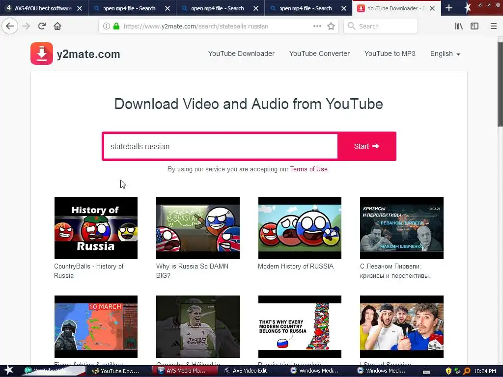
Task: Click С Леваном Пирвели кризисы title
Action: click(x=395, y=271)
